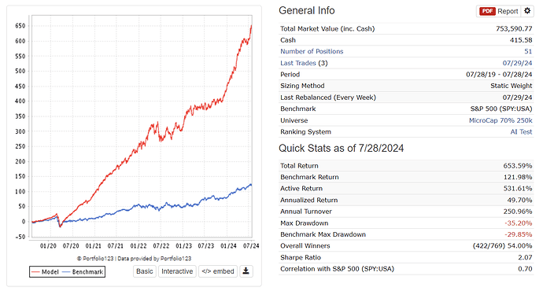Switch chart to Basic view

[x=145, y=271]
